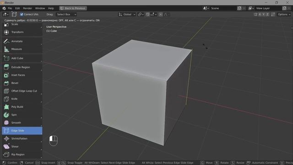Open the editor type dropdown
Viewport: 293px width, 165px height.
5,14
